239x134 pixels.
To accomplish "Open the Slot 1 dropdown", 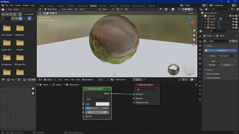I will coord(104,80).
